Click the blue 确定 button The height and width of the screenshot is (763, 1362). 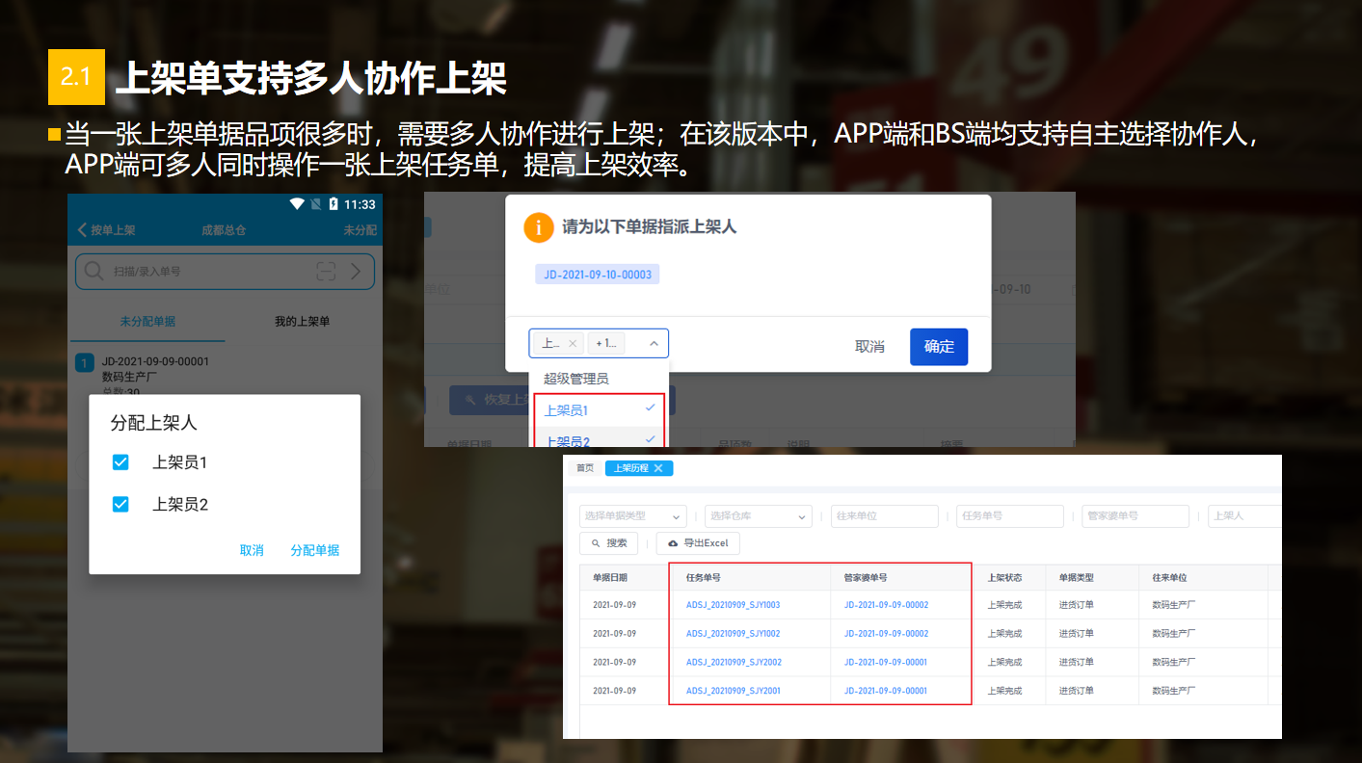(938, 347)
